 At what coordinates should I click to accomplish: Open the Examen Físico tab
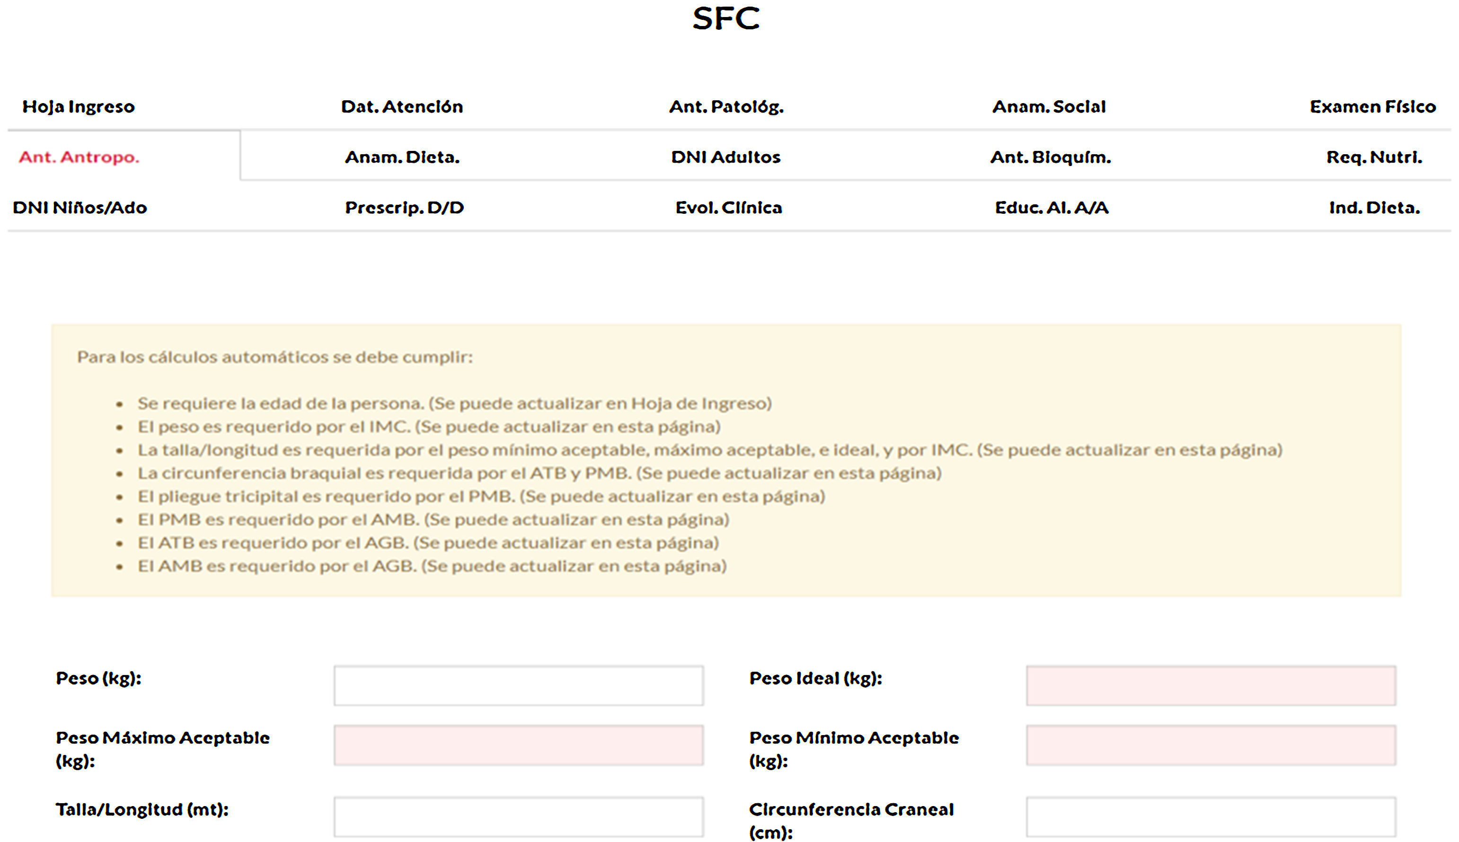point(1373,107)
